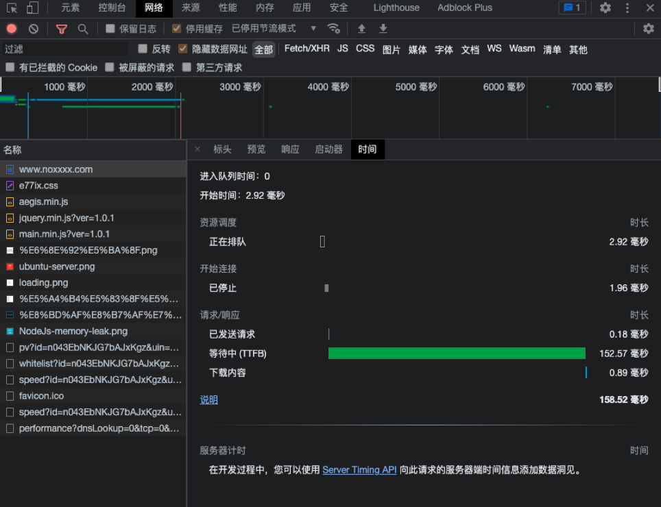Switch to the 应用 panel tab

(302, 8)
